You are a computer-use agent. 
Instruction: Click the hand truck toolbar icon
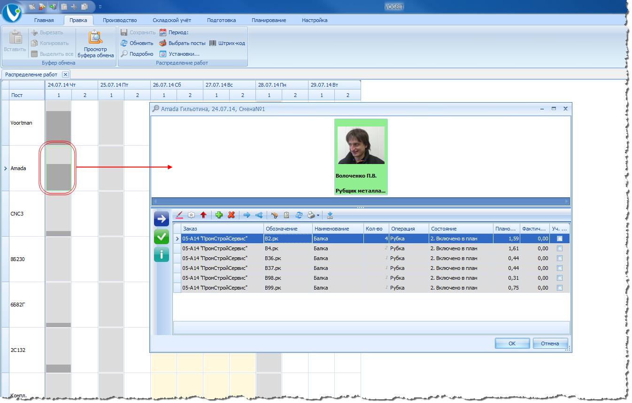coord(275,215)
